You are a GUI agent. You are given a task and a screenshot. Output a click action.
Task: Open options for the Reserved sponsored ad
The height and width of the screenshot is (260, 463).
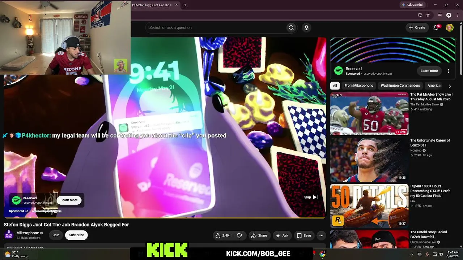pyautogui.click(x=449, y=71)
